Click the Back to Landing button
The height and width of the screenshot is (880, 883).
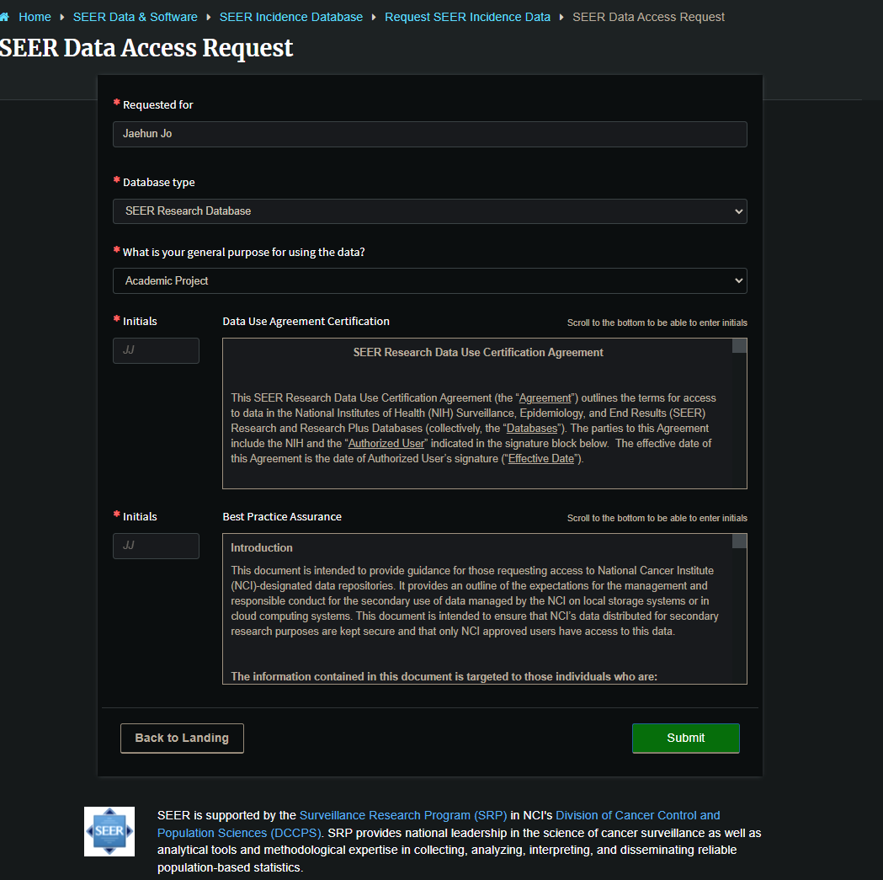click(x=182, y=738)
